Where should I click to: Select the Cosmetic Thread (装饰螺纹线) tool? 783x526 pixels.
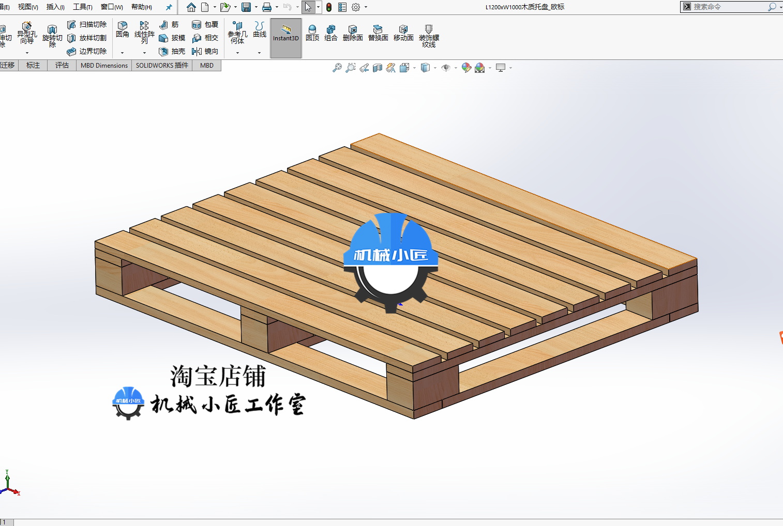(429, 36)
